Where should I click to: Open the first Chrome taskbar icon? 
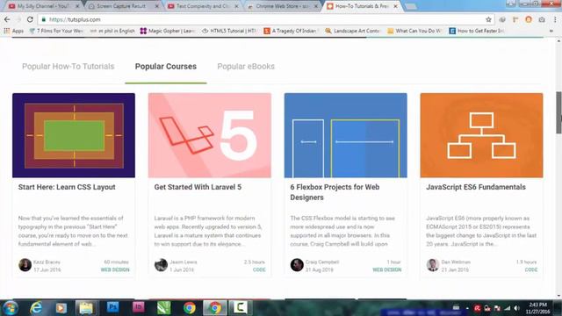(190, 308)
